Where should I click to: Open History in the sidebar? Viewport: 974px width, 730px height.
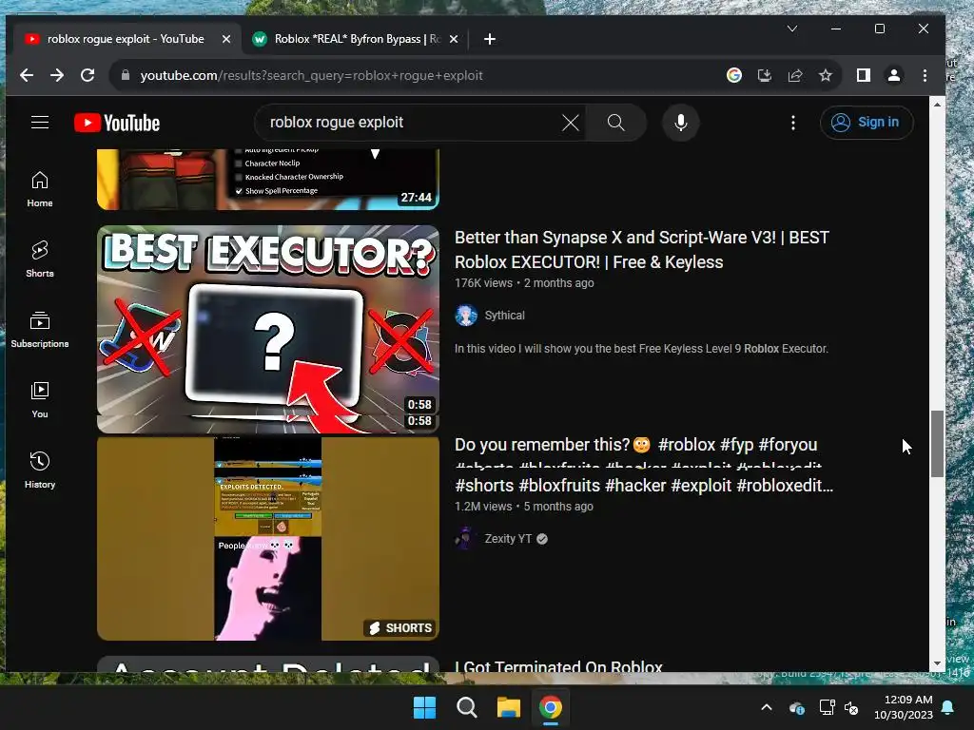click(40, 470)
